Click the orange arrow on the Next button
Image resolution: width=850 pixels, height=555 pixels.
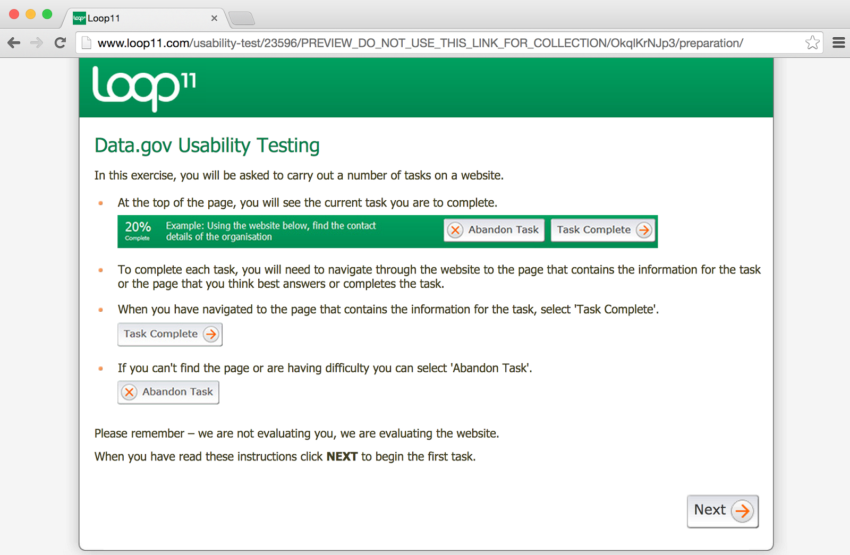[x=742, y=511]
